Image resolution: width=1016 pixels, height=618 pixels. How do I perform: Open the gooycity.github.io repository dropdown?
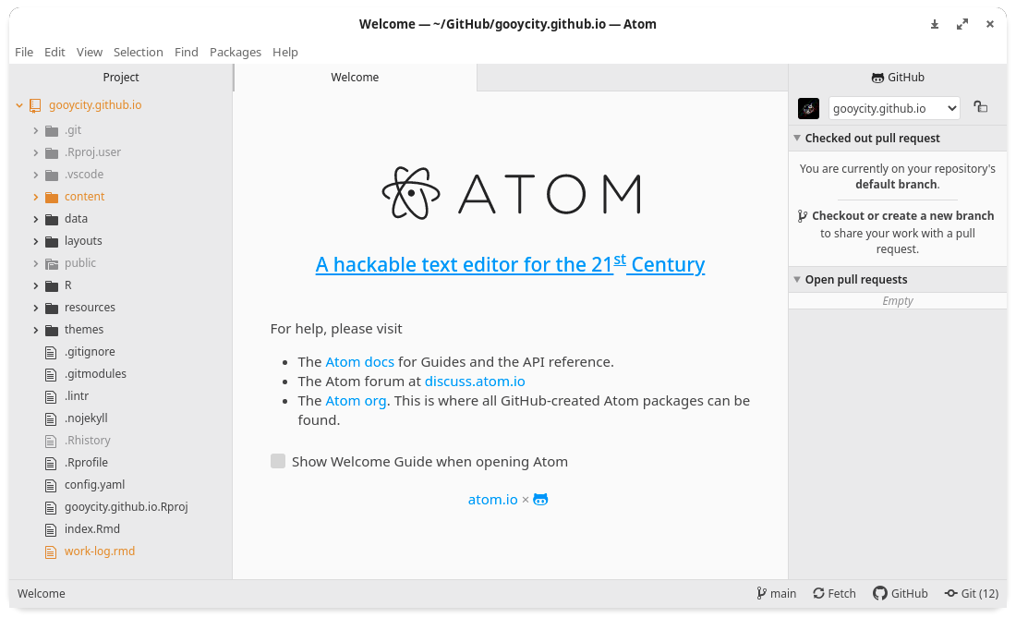[x=894, y=108]
